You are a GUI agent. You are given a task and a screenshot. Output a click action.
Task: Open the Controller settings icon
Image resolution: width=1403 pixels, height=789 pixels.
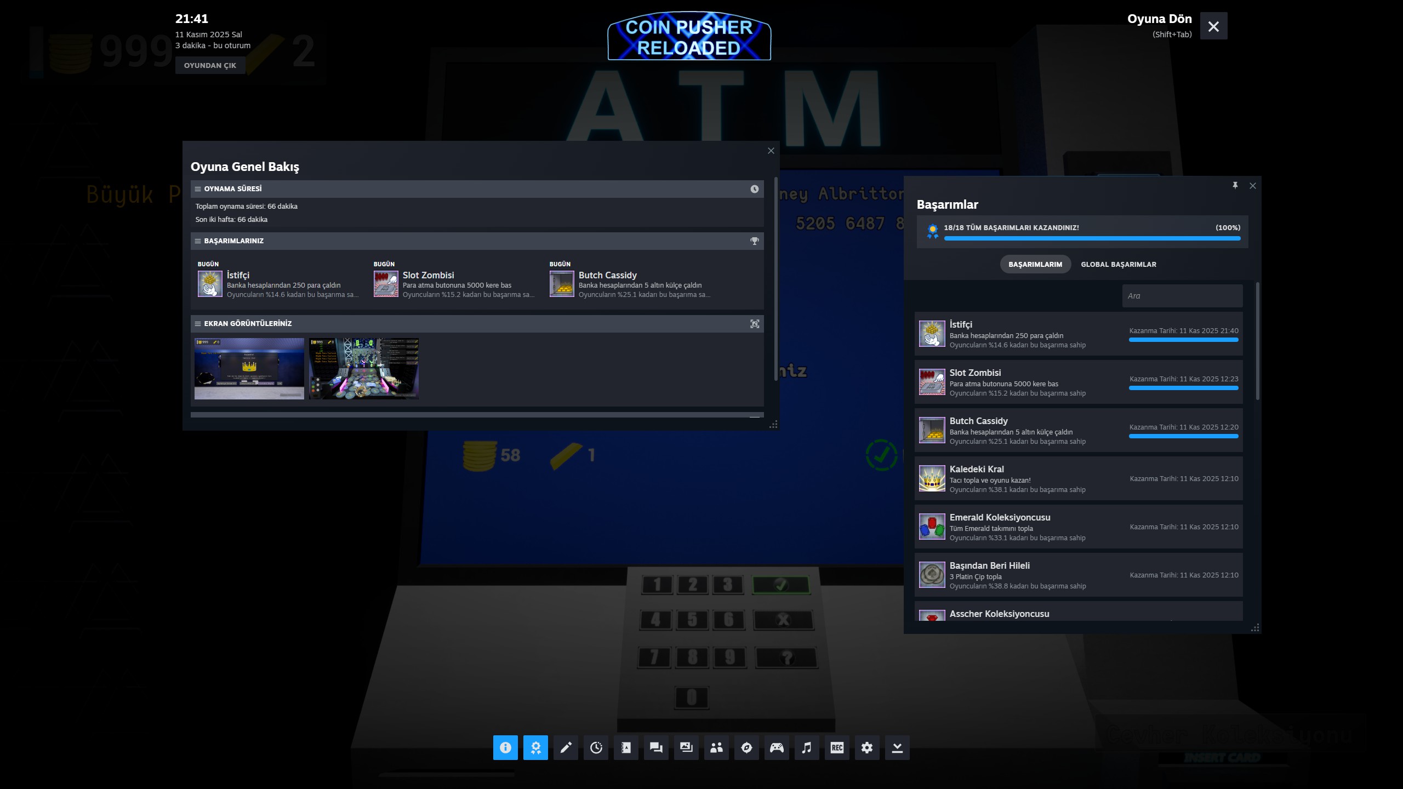[777, 747]
